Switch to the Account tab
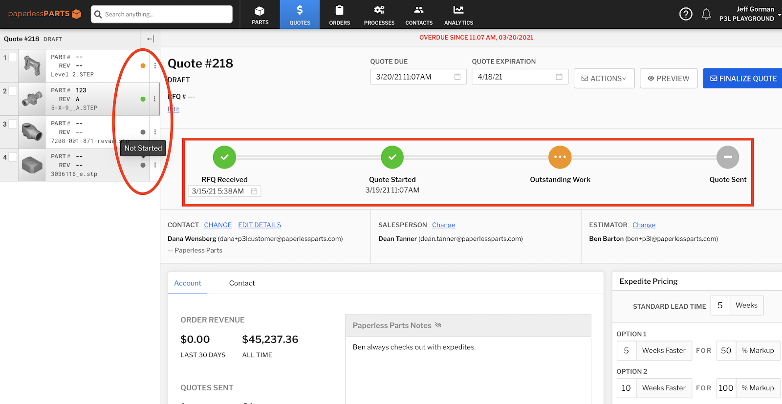 pos(188,283)
